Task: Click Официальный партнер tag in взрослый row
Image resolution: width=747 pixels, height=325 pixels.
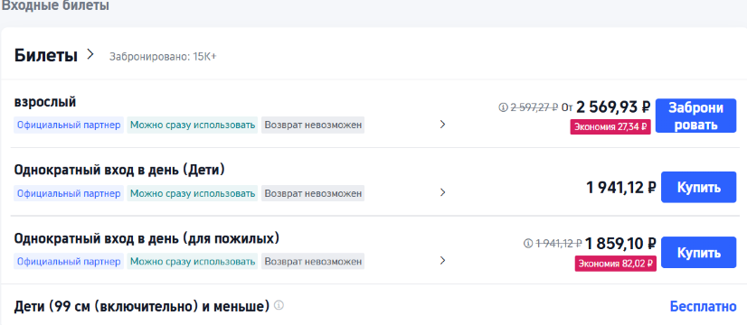Action: click(x=69, y=125)
